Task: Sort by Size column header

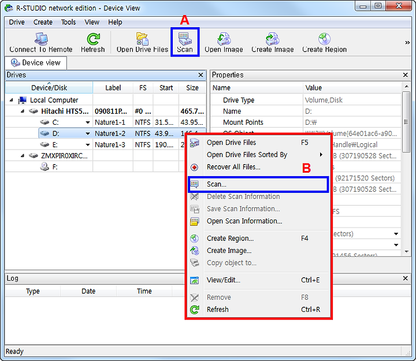Action: (192, 88)
